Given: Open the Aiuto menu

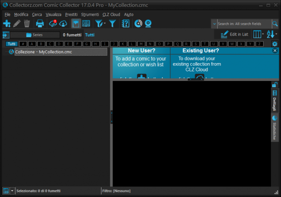Looking at the screenshot, I should click(x=129, y=15).
